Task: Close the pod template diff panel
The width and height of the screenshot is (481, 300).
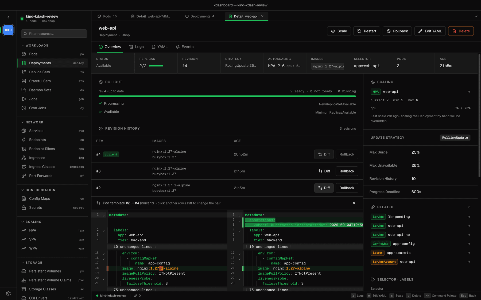Action: pyautogui.click(x=354, y=203)
